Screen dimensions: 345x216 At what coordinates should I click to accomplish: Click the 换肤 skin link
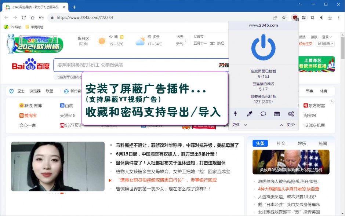tap(314, 37)
